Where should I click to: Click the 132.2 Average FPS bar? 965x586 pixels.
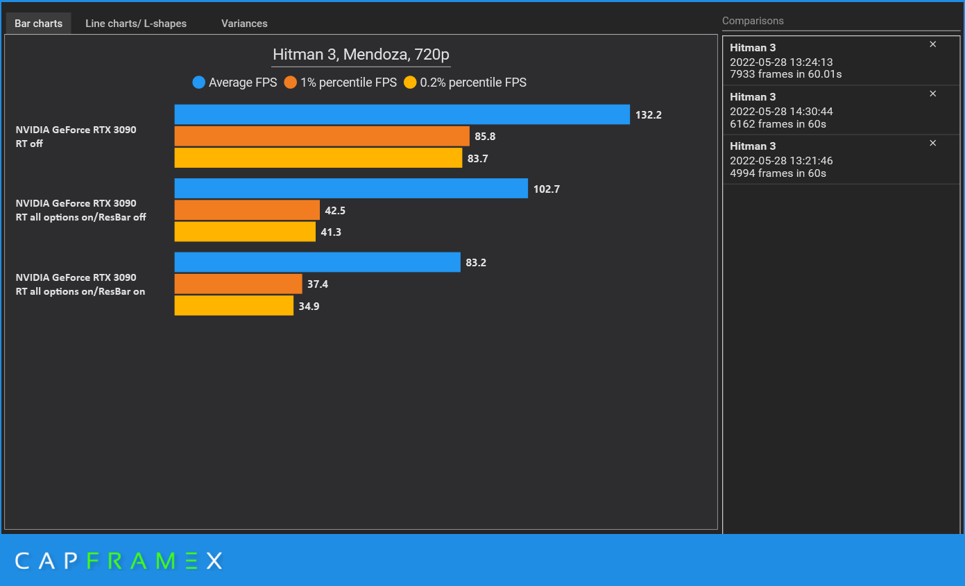402,114
